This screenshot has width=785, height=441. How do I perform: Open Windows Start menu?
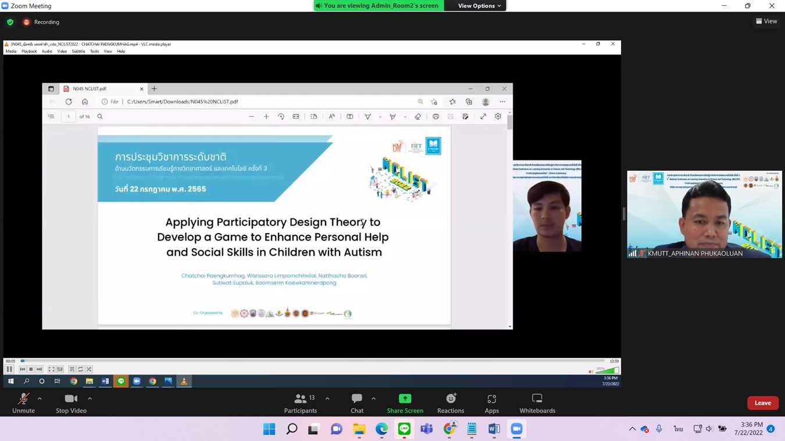pyautogui.click(x=269, y=429)
